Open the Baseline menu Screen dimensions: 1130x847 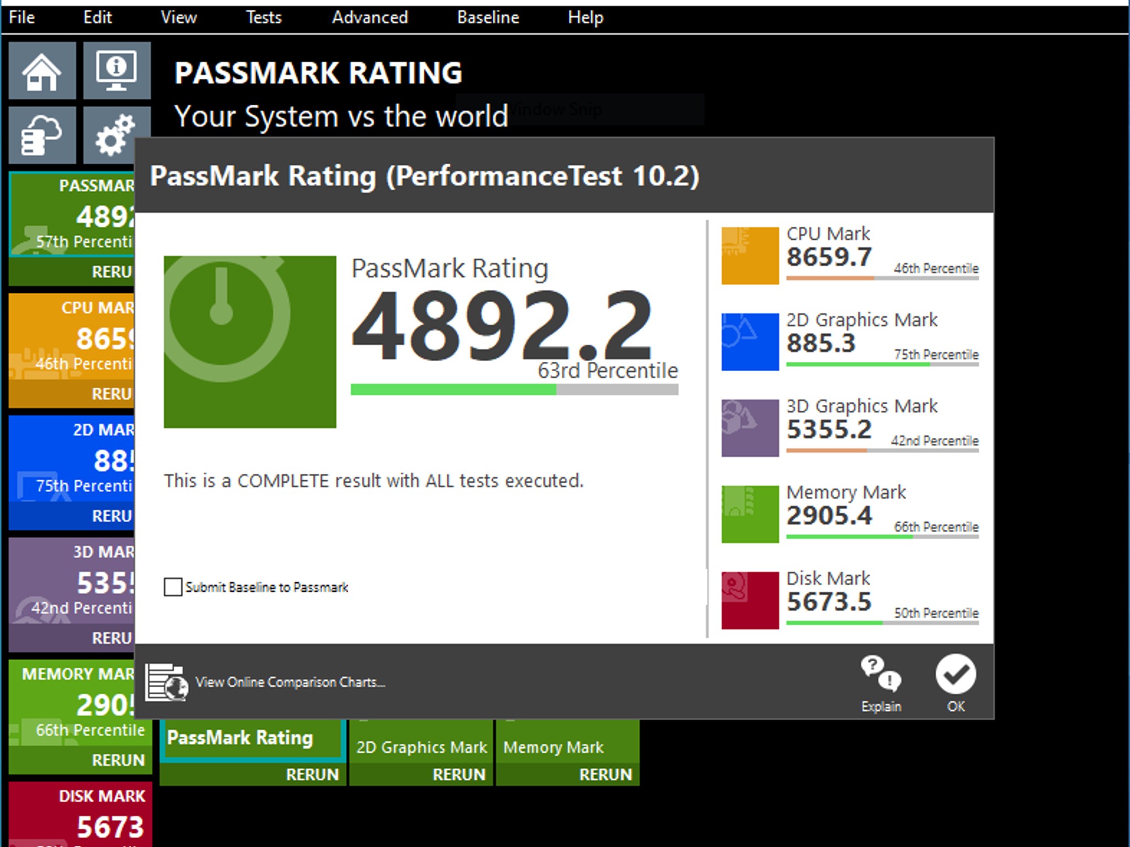[x=488, y=18]
